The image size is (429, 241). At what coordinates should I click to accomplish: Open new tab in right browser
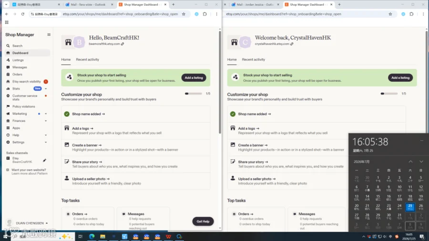pos(339,4)
